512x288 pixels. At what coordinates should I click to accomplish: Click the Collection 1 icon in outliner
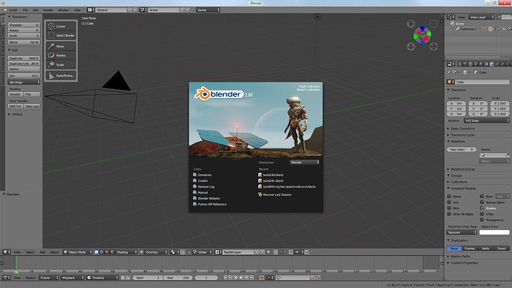click(458, 29)
